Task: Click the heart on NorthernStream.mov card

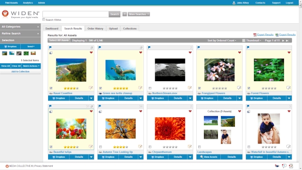Action: point(190,52)
